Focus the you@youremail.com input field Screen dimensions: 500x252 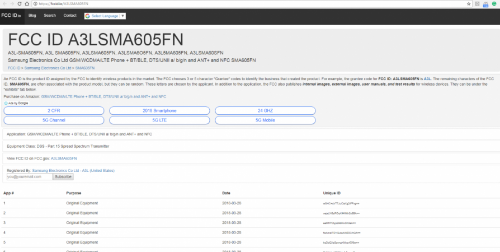click(x=30, y=176)
